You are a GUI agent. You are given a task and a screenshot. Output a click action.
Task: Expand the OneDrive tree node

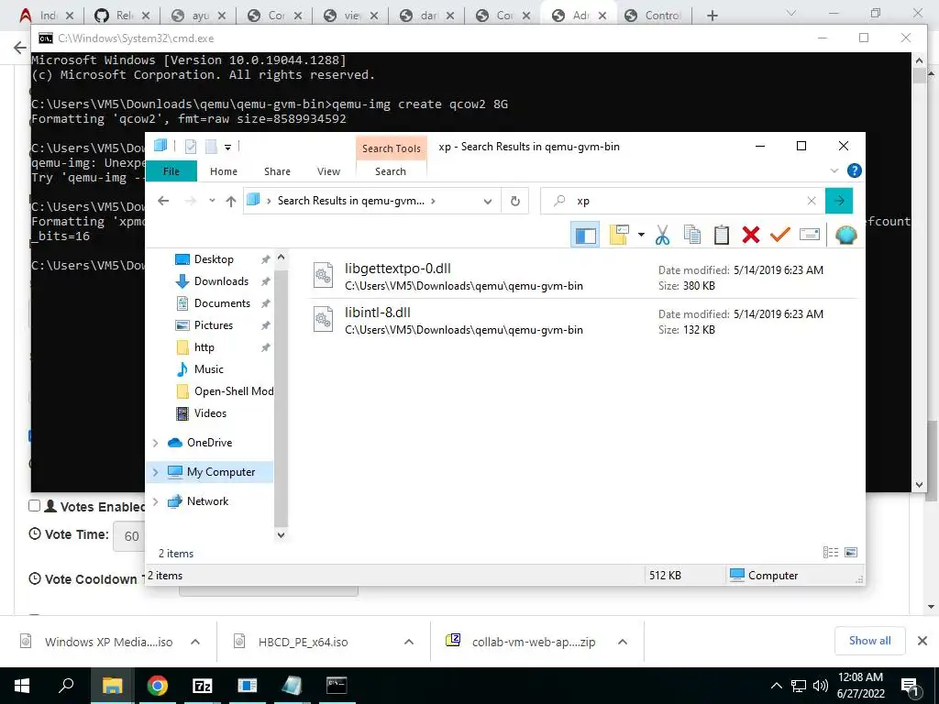coord(156,443)
